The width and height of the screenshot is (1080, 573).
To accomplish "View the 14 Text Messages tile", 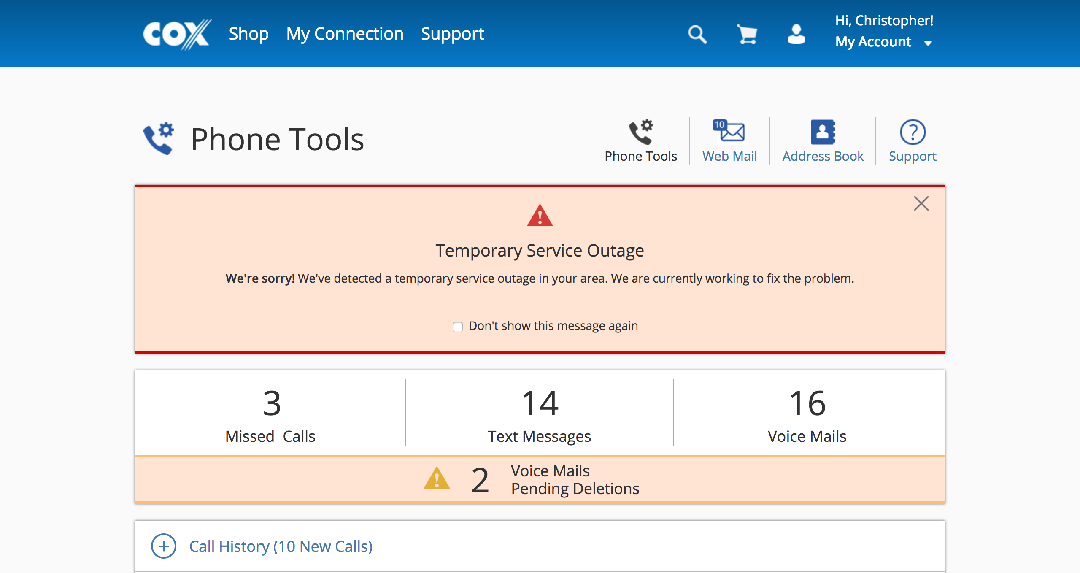I will [540, 414].
